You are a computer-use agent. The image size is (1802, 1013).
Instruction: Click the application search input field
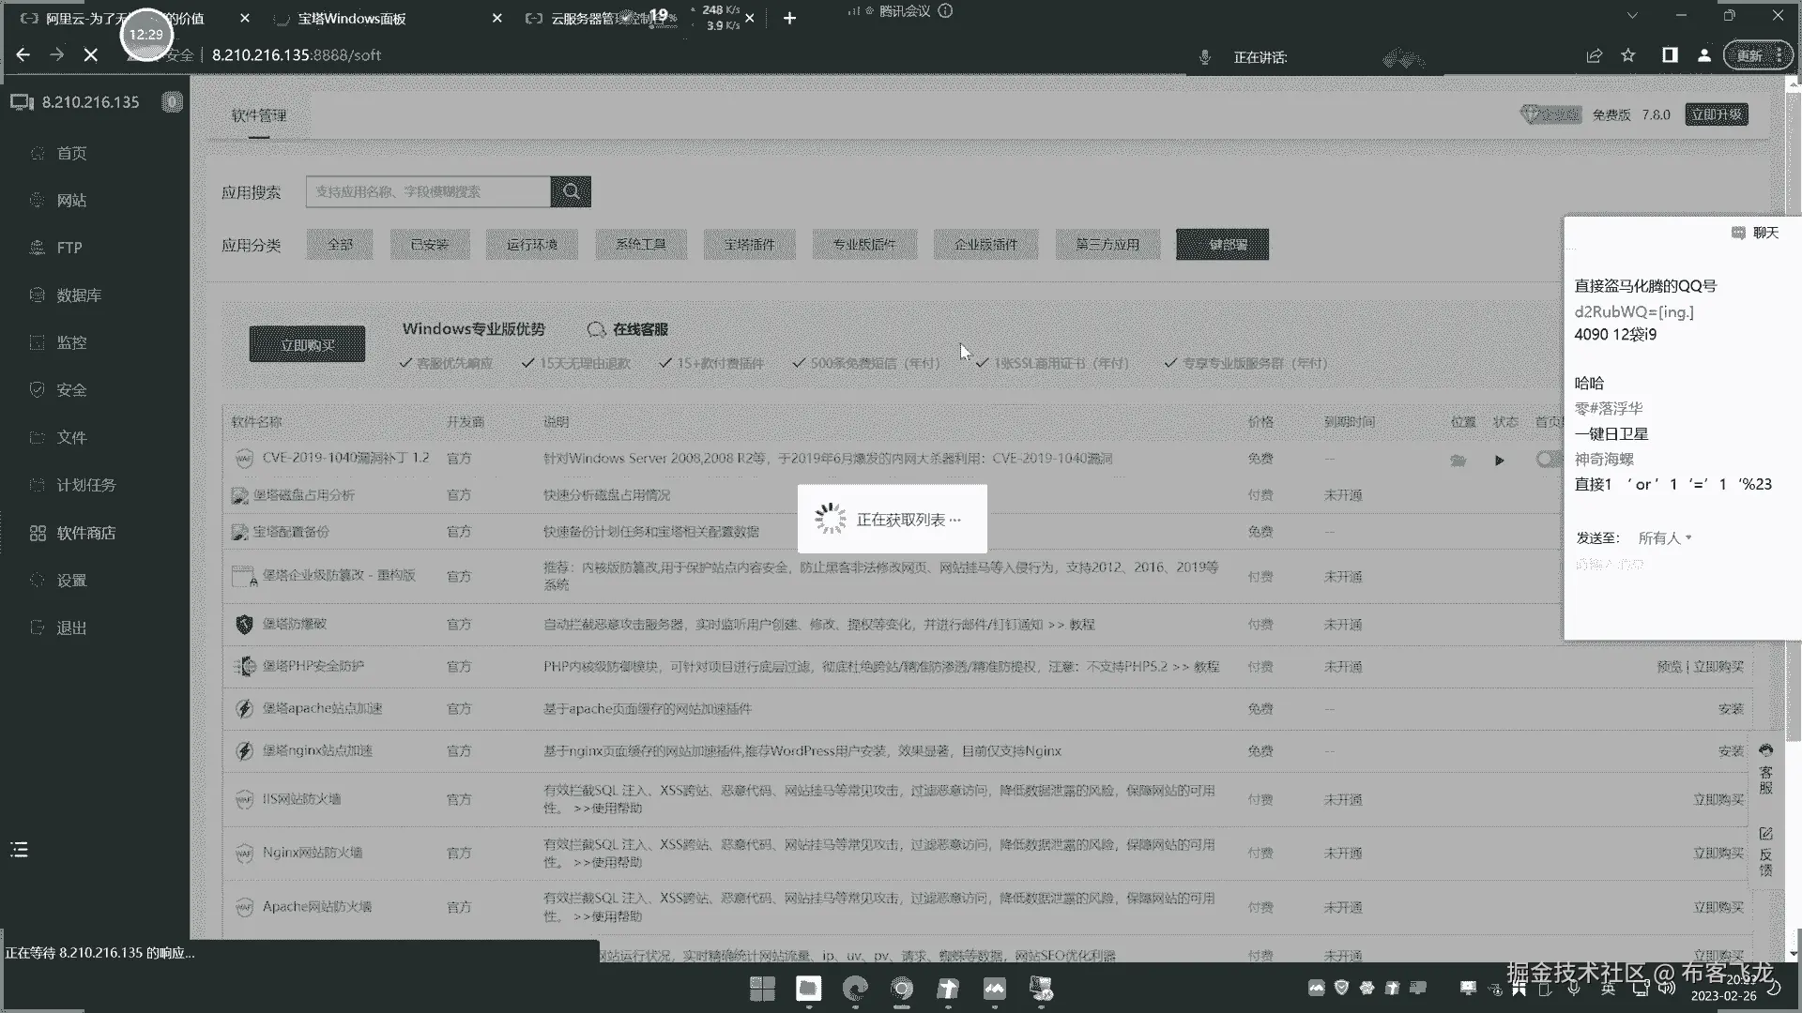428,192
